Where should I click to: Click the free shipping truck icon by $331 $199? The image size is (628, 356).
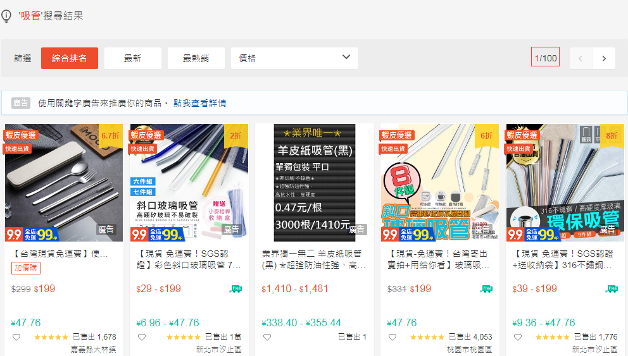point(487,289)
